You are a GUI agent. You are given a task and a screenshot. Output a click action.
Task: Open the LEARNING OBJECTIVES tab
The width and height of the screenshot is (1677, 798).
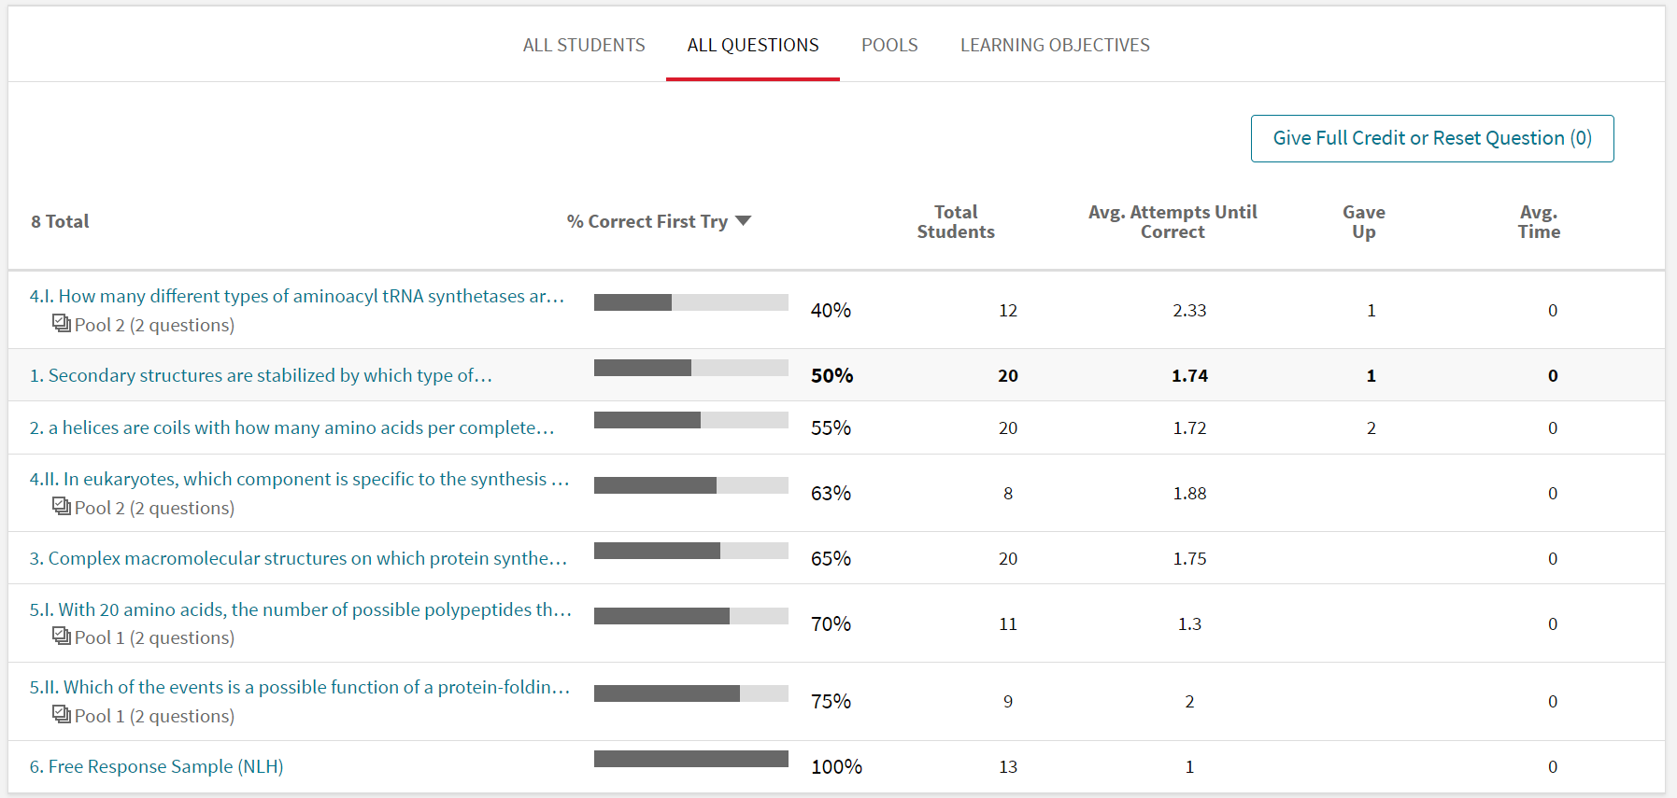coord(1054,44)
